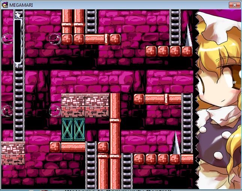The image size is (242, 191).
Task: Click the blonde witch character portrait
Action: [x=219, y=99]
